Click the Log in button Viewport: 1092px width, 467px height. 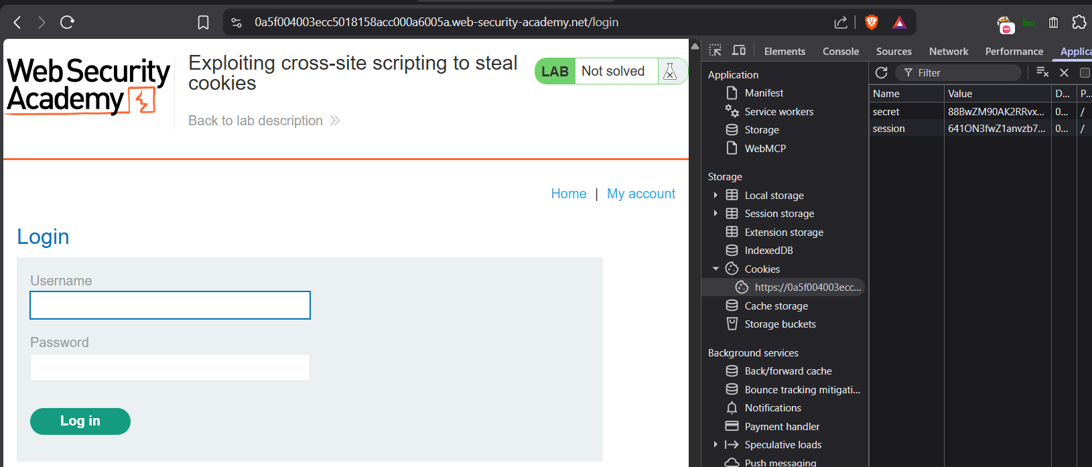coord(80,421)
